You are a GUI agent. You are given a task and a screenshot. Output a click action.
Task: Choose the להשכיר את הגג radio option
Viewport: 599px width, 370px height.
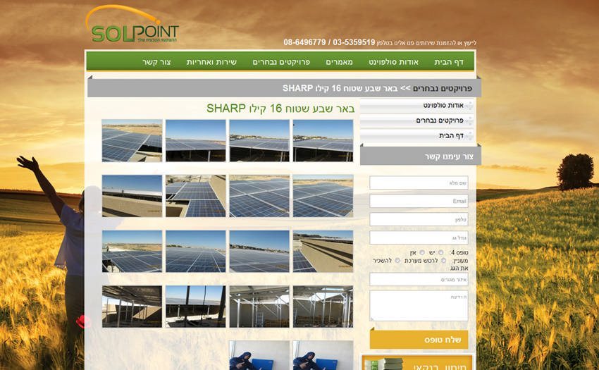[397, 261]
